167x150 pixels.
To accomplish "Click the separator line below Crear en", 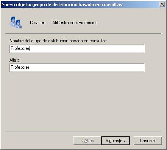I will coord(83,34).
